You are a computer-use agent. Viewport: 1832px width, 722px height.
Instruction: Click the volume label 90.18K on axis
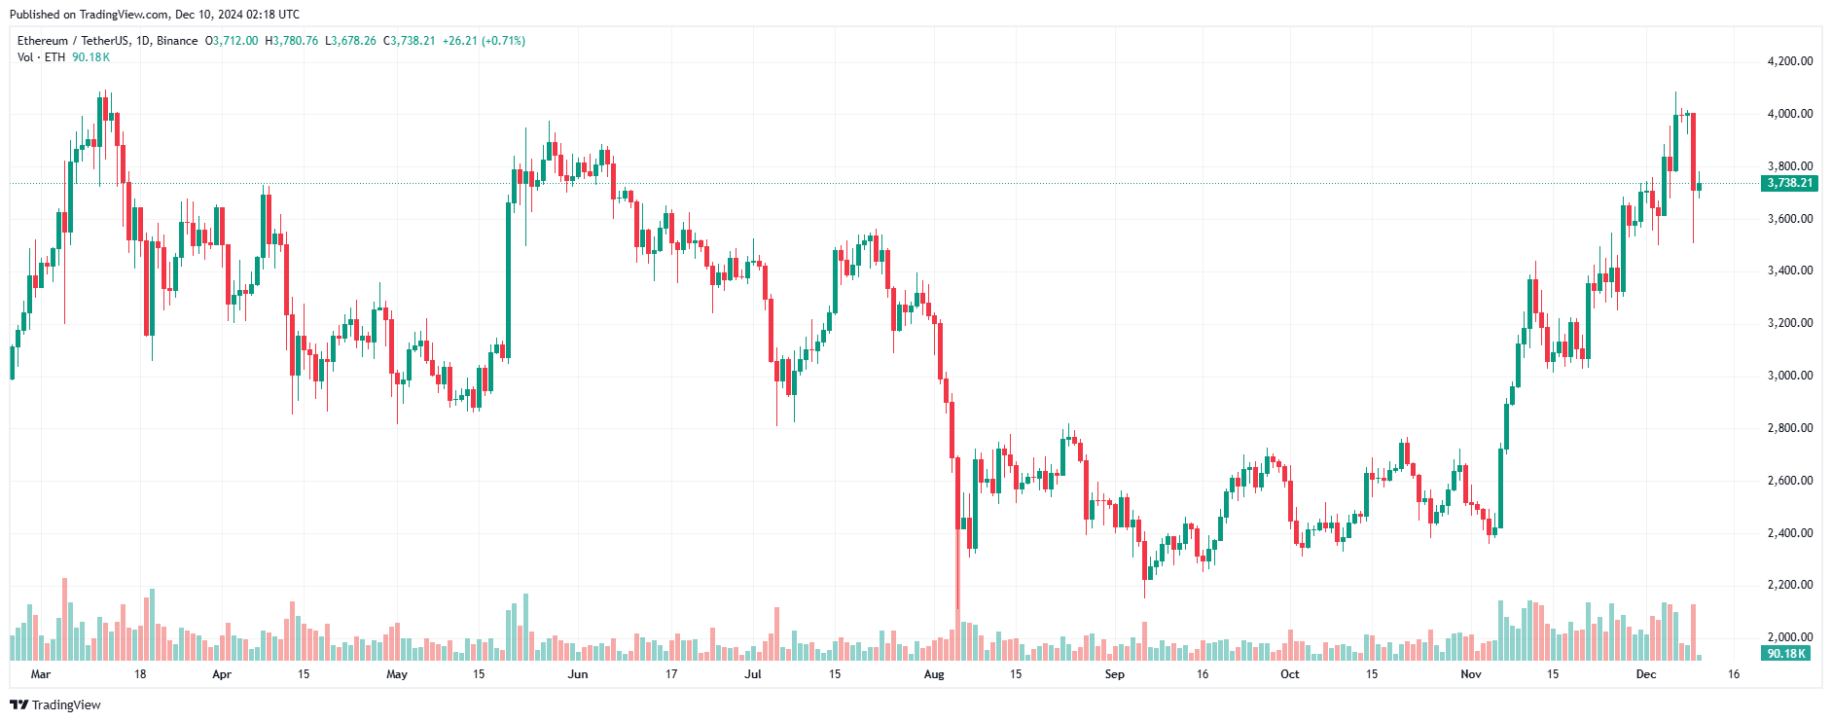(x=1786, y=654)
